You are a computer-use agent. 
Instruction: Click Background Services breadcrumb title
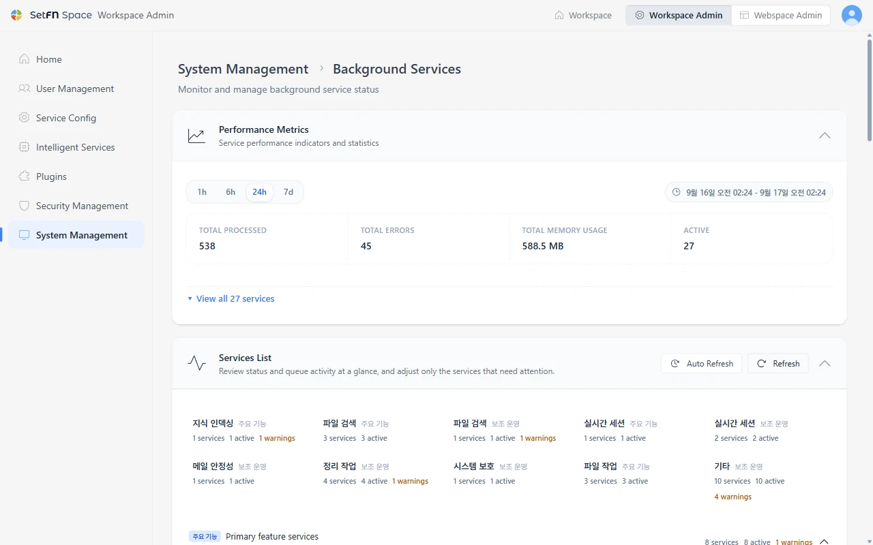(397, 69)
